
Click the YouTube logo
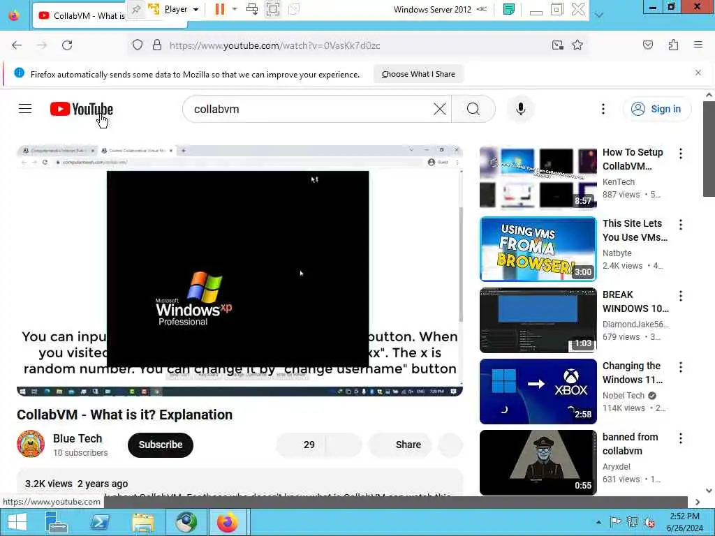pos(81,110)
